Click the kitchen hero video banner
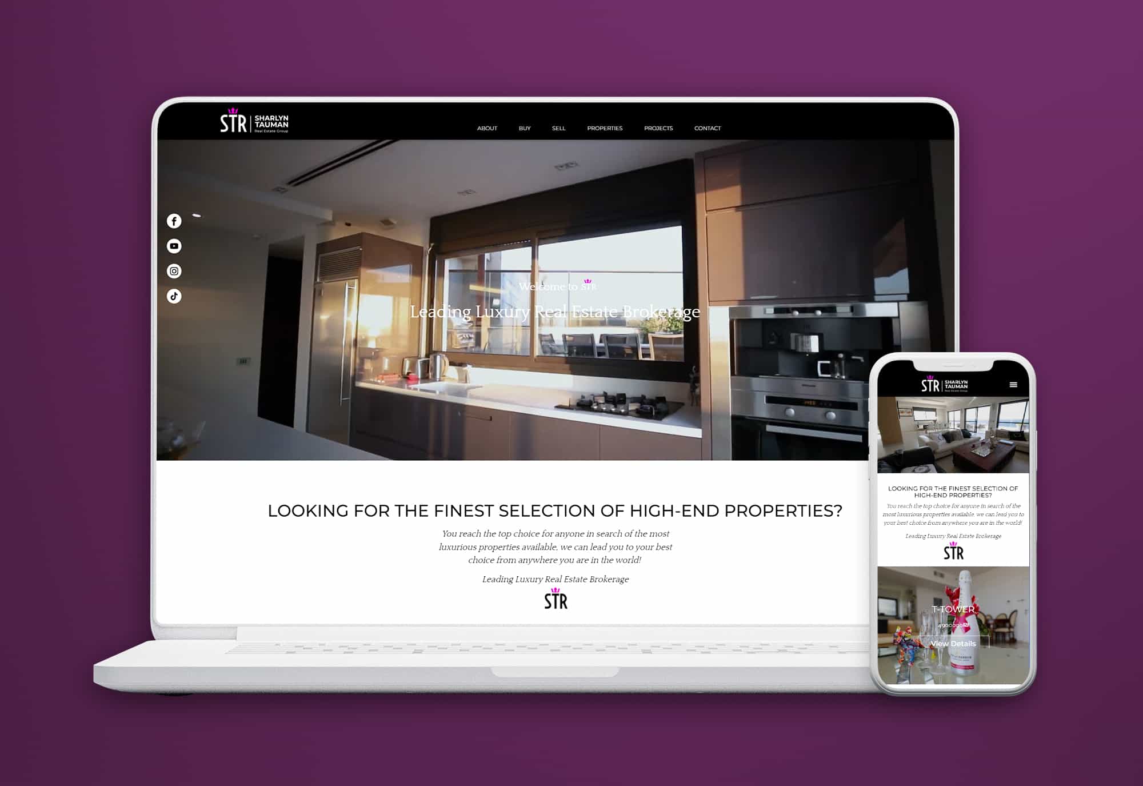The height and width of the screenshot is (786, 1143). 514,389
